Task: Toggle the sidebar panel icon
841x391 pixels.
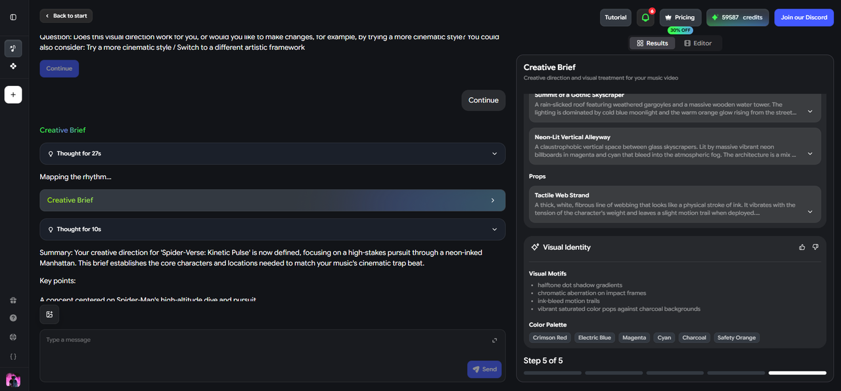Action: tap(13, 17)
